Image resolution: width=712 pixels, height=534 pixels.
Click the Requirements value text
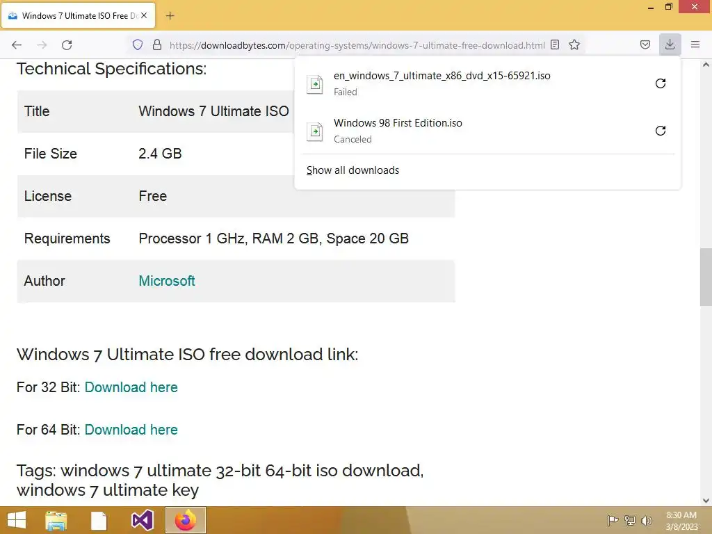(274, 238)
